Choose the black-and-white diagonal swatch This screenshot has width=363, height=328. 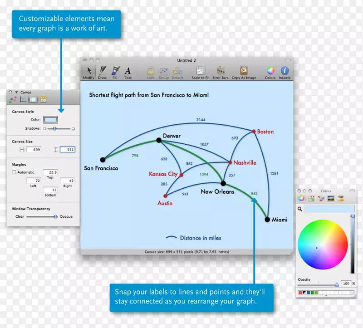coord(304,293)
